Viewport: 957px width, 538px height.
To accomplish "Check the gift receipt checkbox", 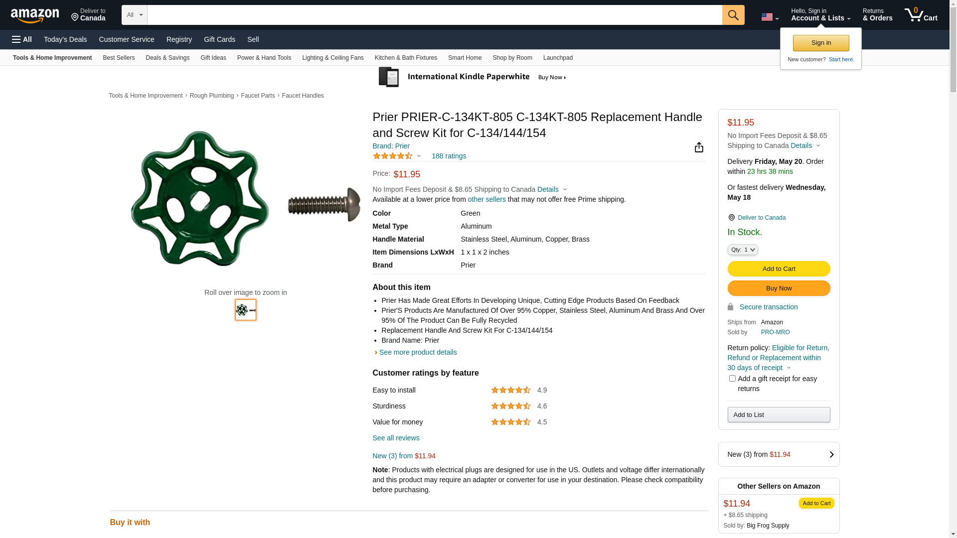I will pos(732,379).
